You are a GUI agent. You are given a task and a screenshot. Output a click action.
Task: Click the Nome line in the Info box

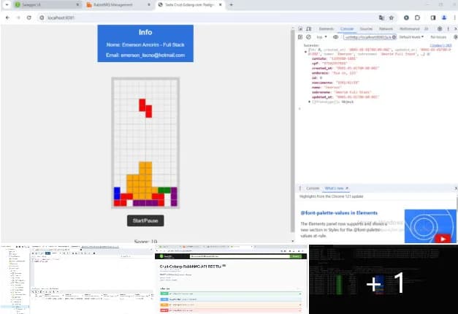click(x=145, y=45)
